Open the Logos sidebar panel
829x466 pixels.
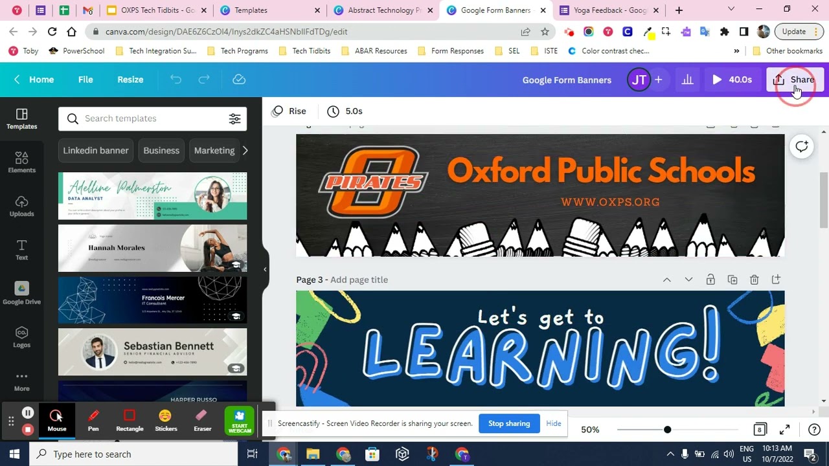[21, 337]
